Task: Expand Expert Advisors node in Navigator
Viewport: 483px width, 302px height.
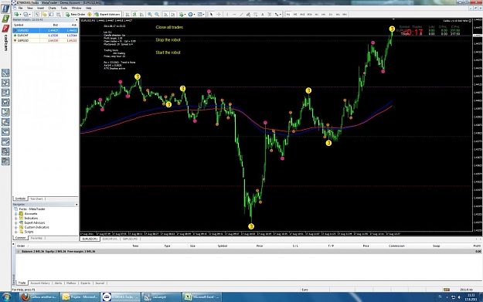Action: [x=16, y=222]
